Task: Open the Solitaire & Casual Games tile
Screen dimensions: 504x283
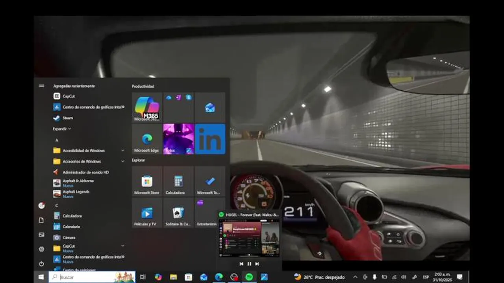Action: pos(178,213)
